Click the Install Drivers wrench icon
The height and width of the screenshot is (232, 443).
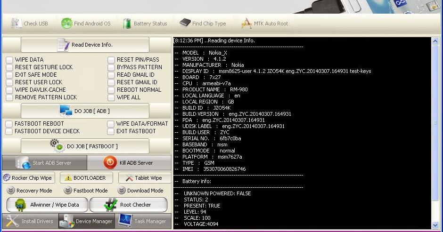pos(12,221)
